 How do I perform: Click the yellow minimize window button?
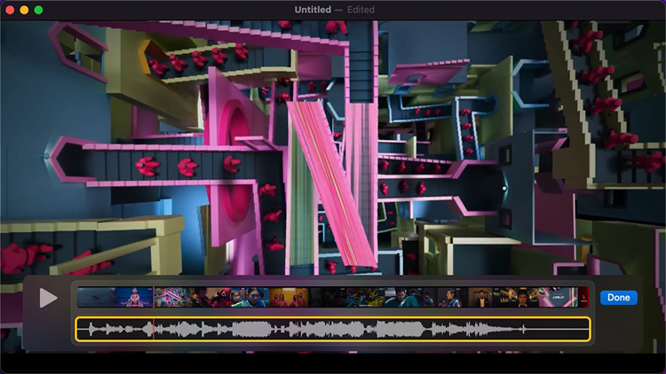point(24,10)
